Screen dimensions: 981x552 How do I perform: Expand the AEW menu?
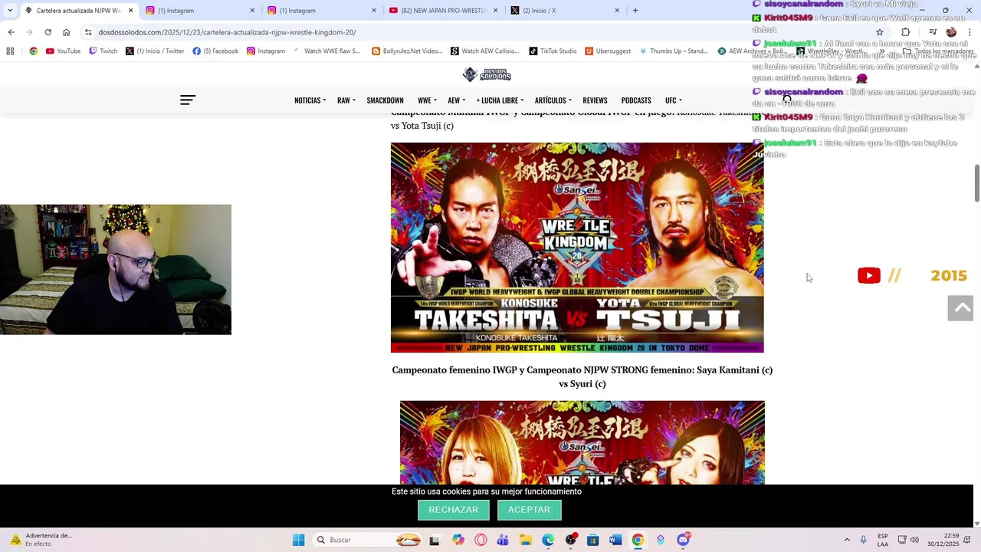click(456, 100)
